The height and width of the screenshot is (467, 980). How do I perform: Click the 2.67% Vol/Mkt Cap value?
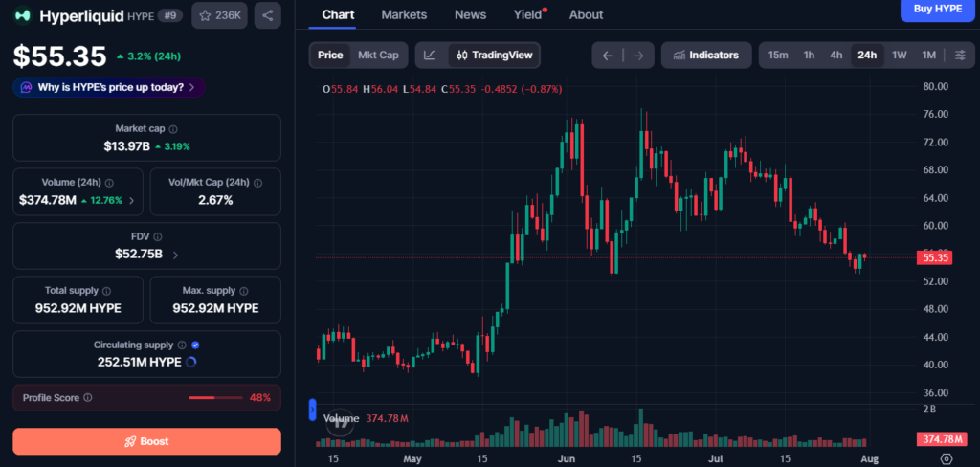tap(215, 201)
